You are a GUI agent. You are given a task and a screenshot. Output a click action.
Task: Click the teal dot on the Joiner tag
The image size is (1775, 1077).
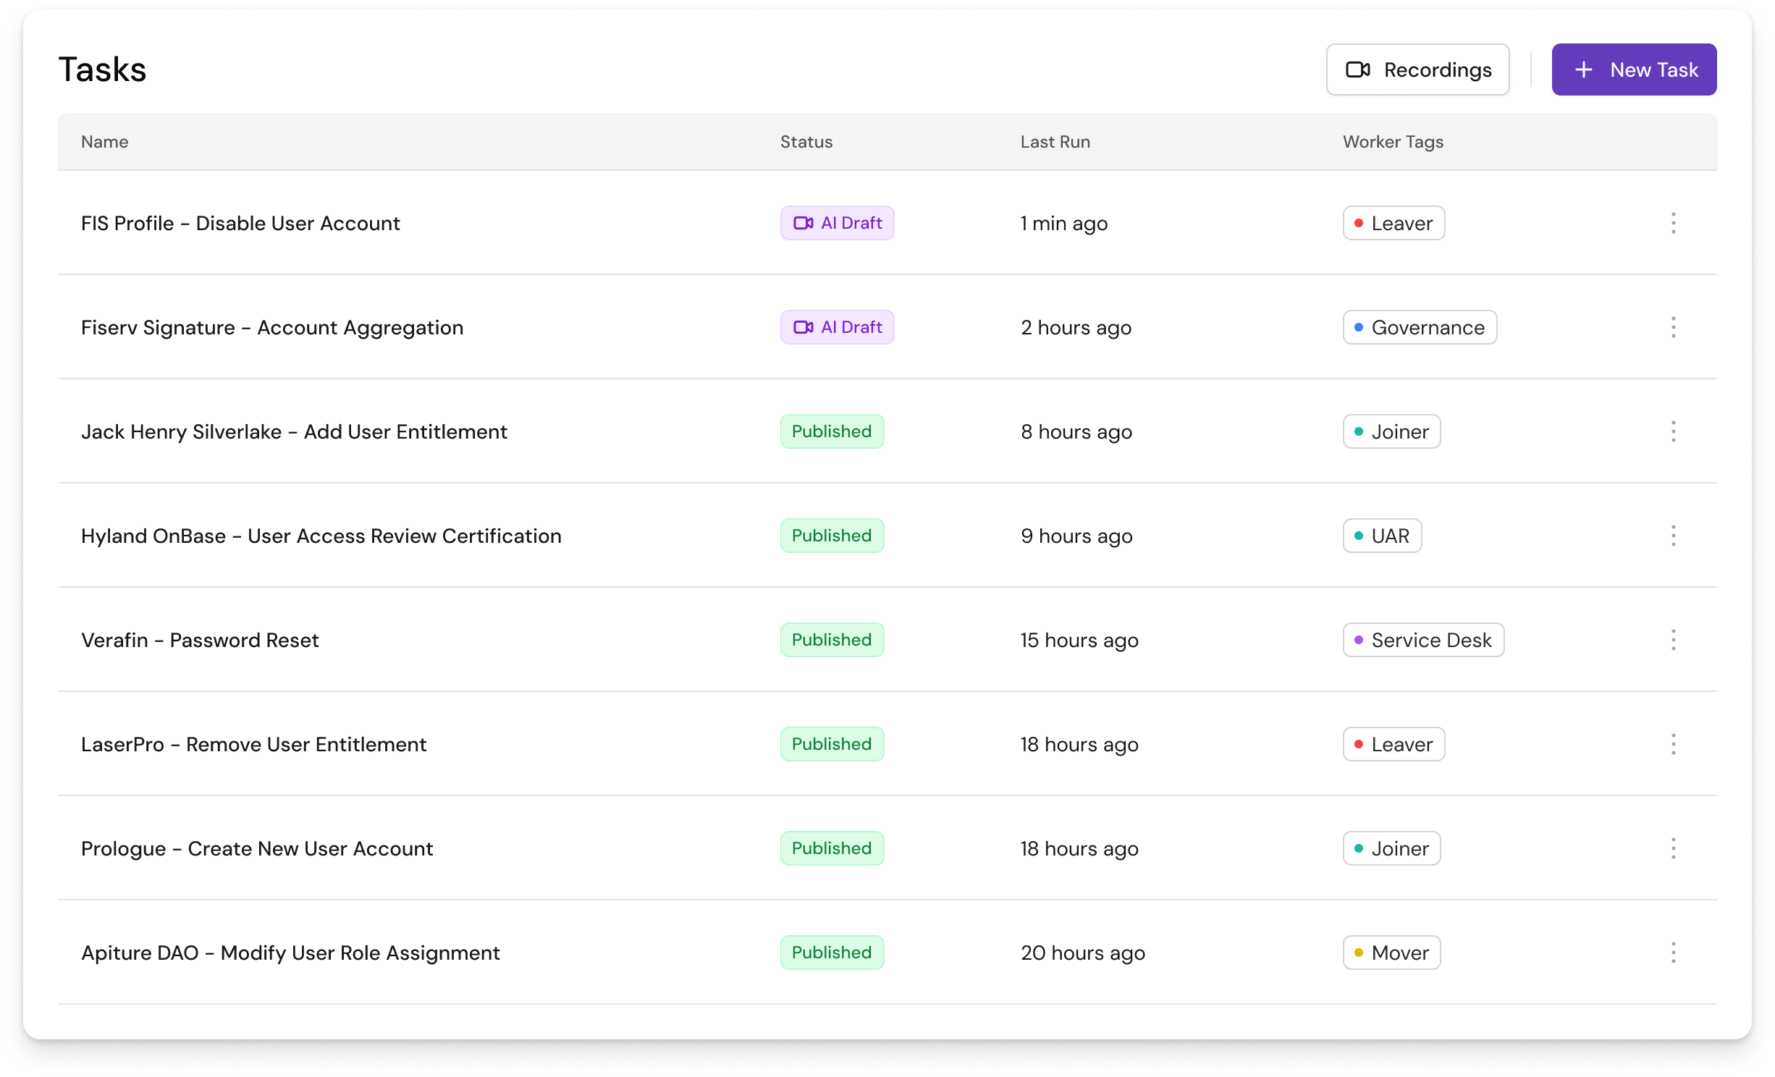pos(1359,431)
